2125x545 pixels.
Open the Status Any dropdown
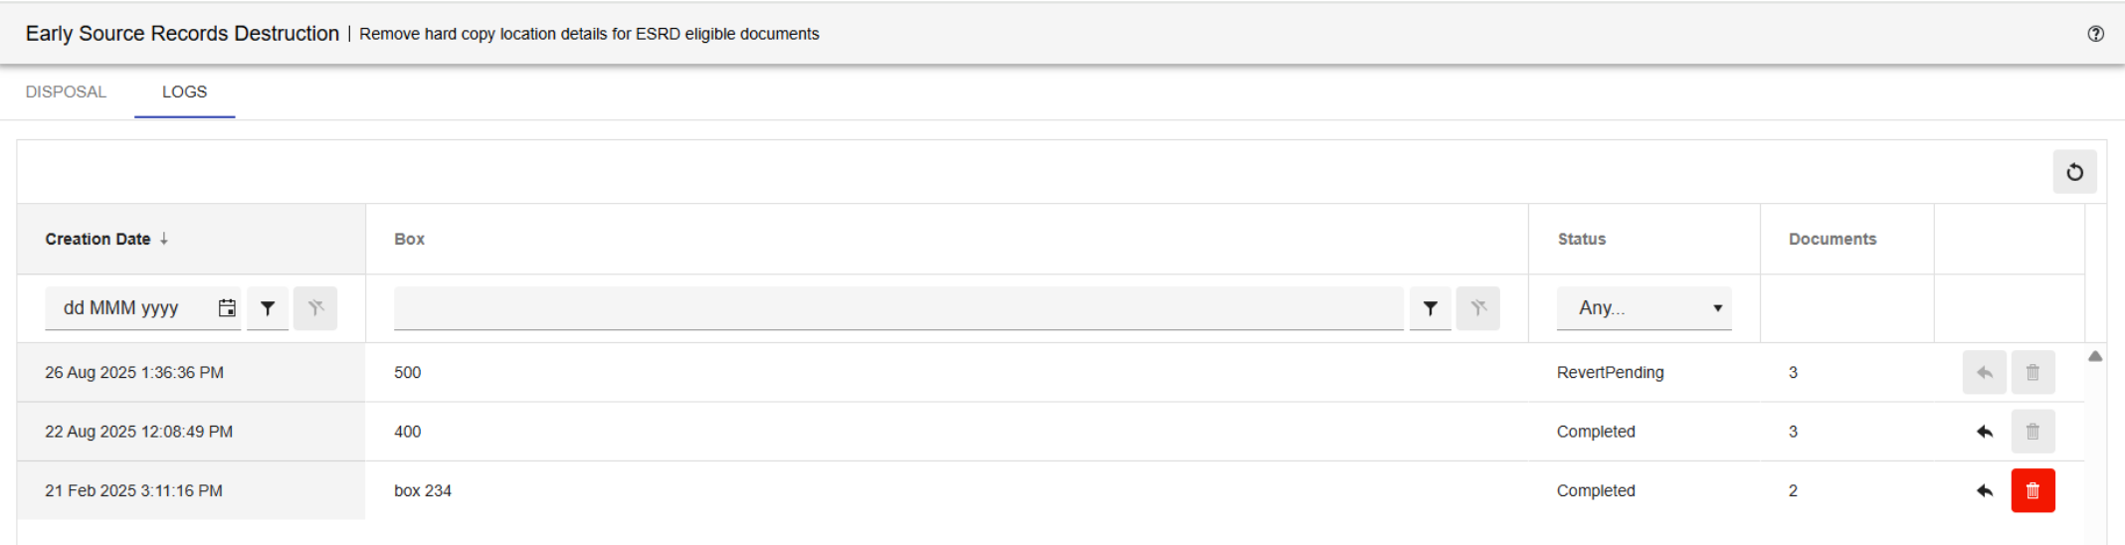[x=1643, y=308]
